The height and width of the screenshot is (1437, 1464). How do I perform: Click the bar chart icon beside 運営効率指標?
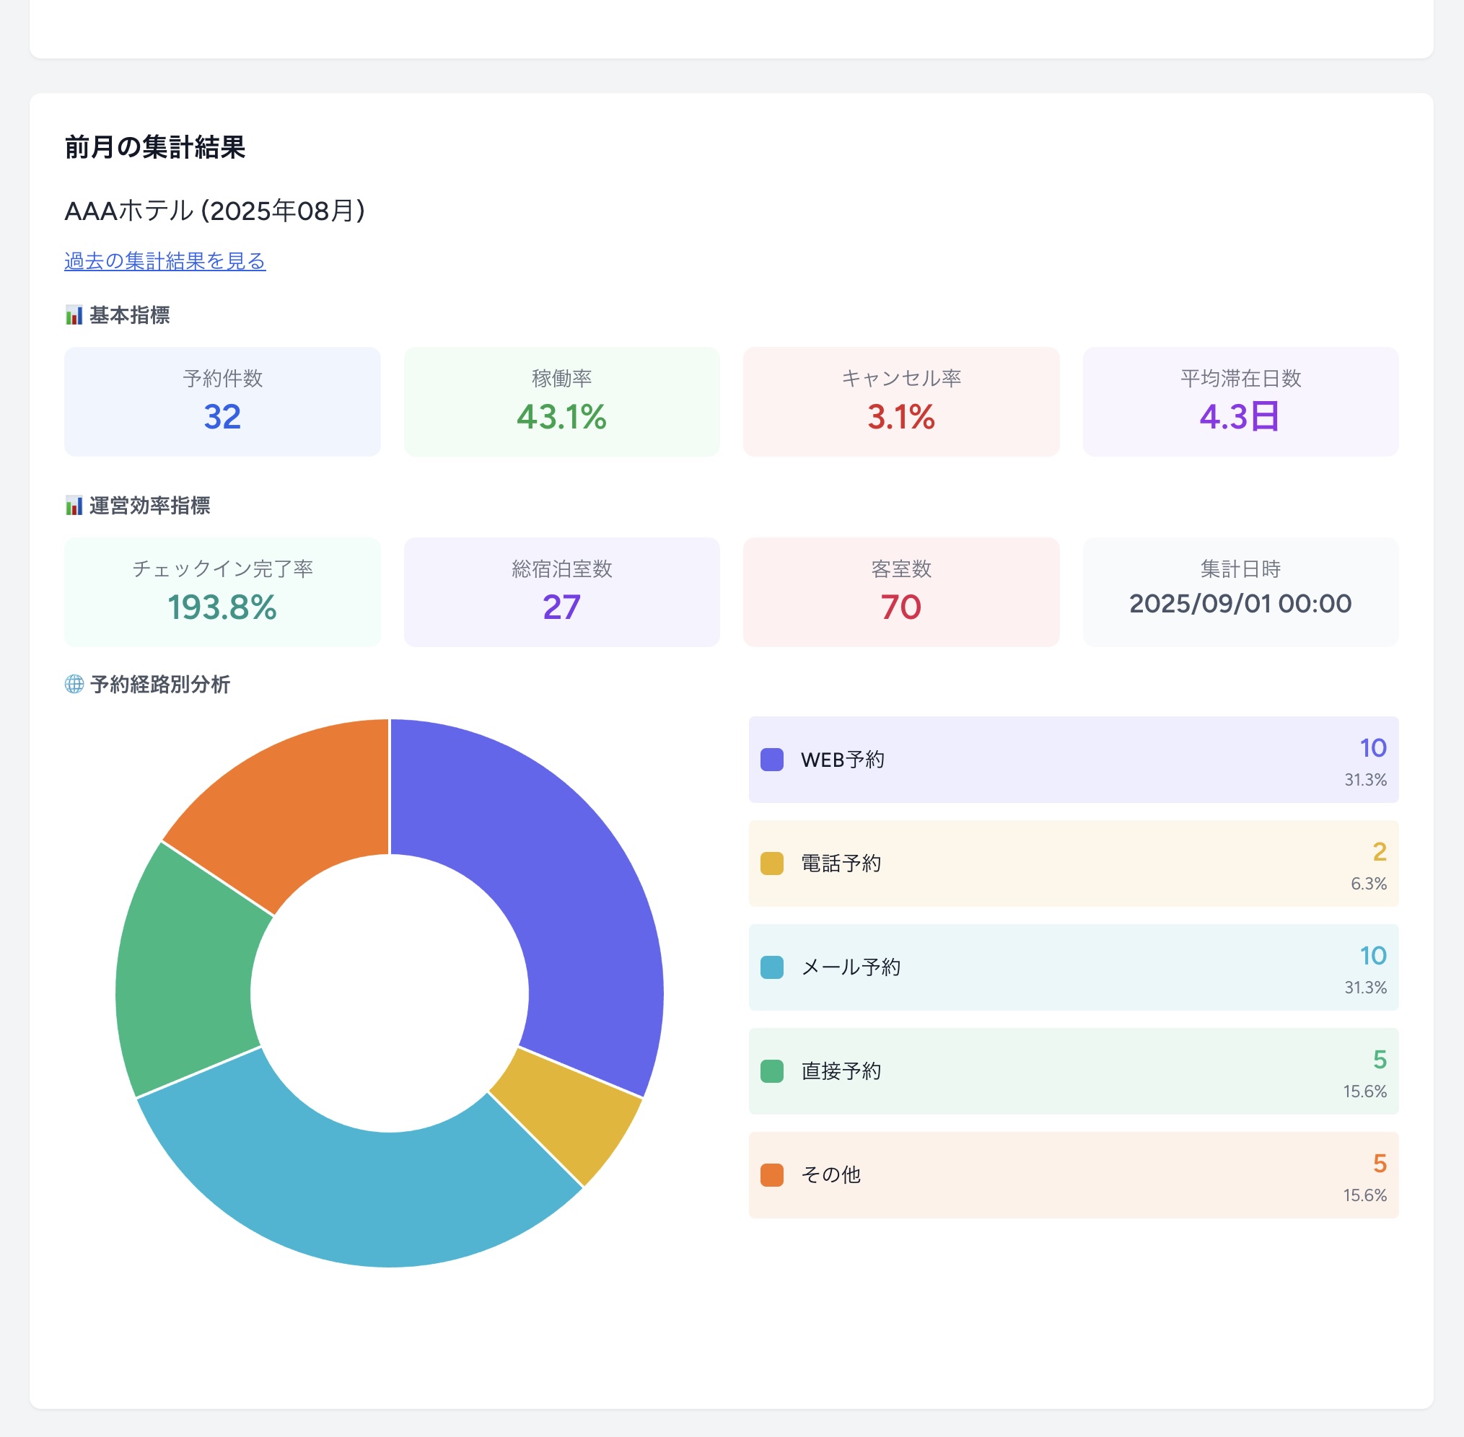pos(74,507)
